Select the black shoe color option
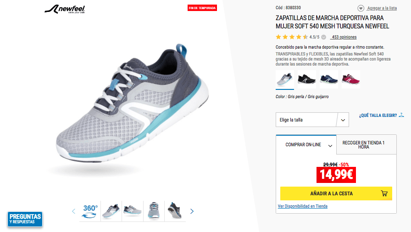411x232 pixels. click(307, 79)
